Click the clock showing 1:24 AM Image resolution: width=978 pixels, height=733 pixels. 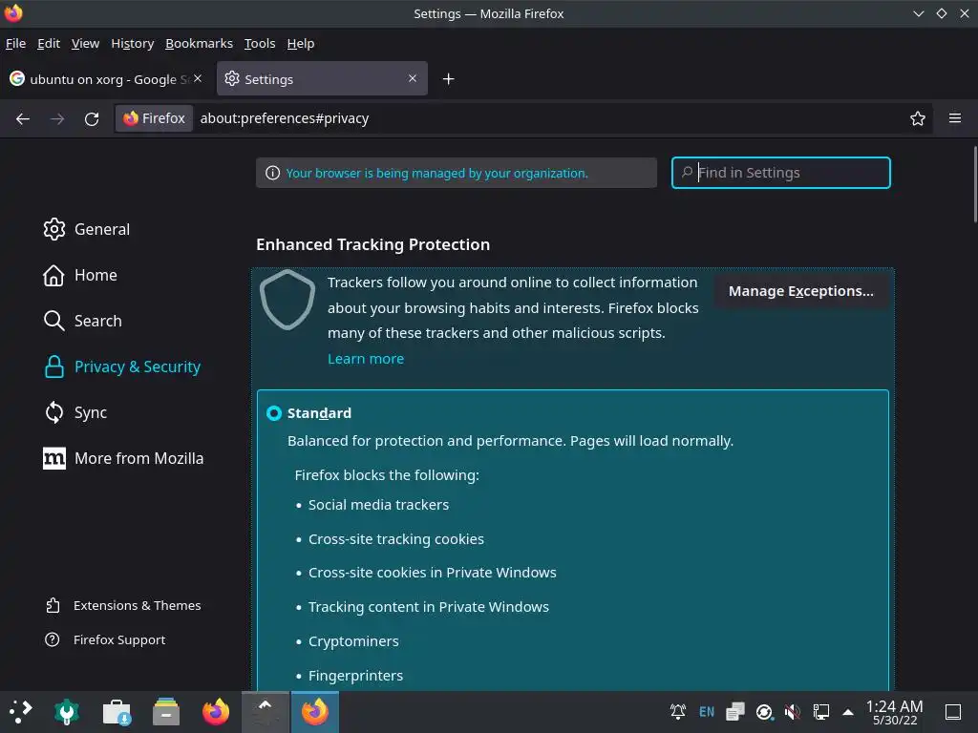[x=894, y=712]
